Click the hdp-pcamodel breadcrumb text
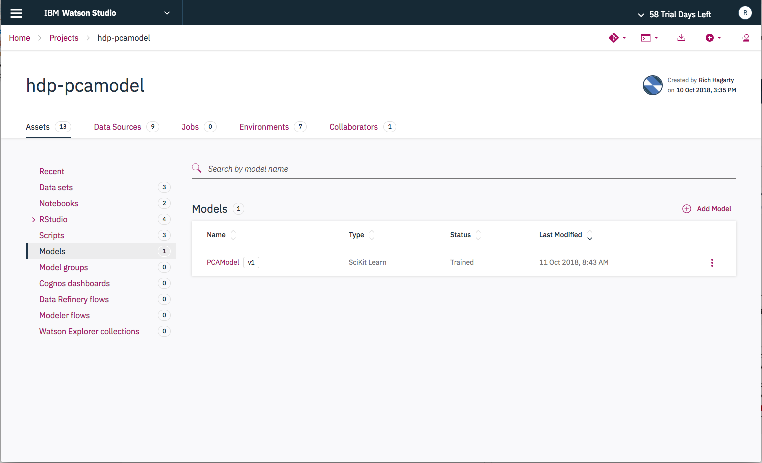The width and height of the screenshot is (762, 463). 124,38
